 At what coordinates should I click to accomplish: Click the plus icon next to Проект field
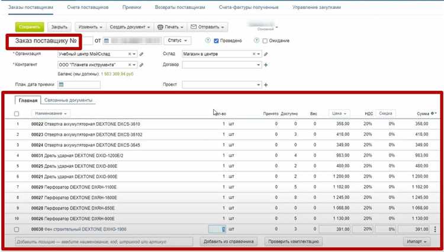(x=266, y=85)
